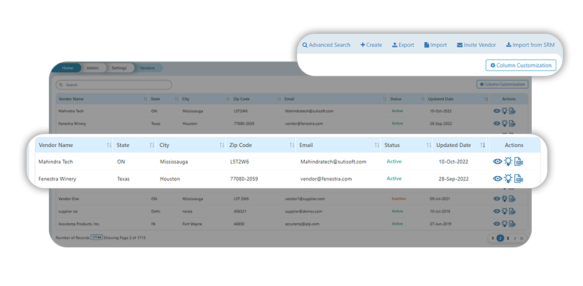This screenshot has width=583, height=286.
Task: Sort by Email in the enlarged header
Action: coord(377,145)
